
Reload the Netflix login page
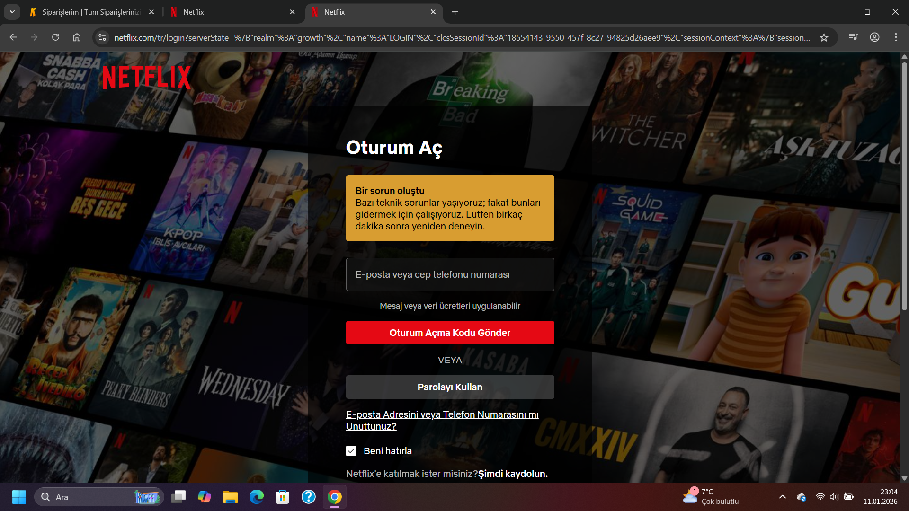pyautogui.click(x=55, y=37)
